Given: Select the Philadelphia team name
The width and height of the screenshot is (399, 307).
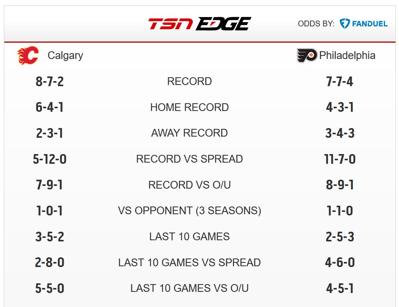Looking at the screenshot, I should 347,56.
